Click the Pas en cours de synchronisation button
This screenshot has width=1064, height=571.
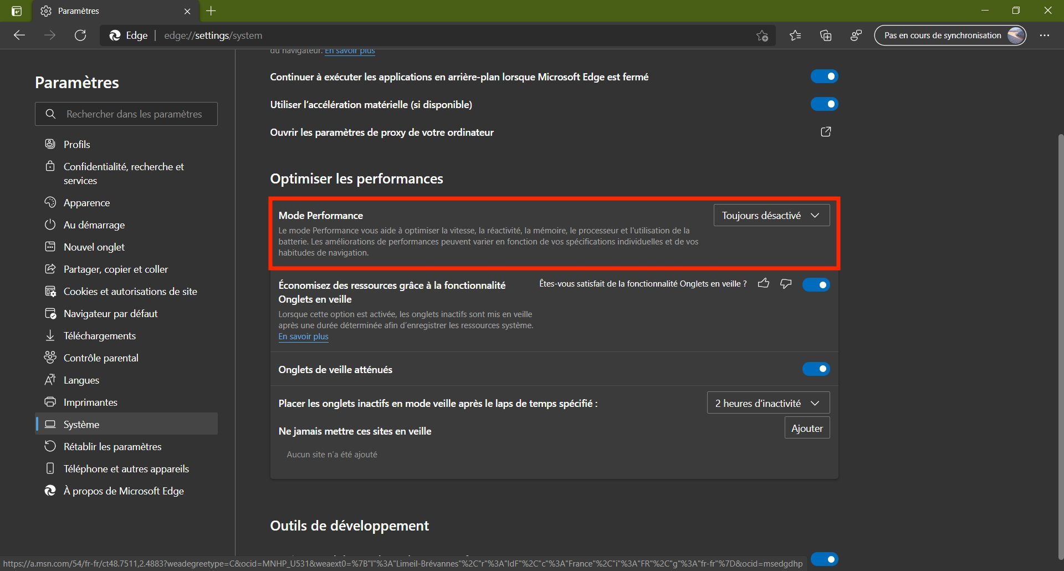[x=950, y=35]
